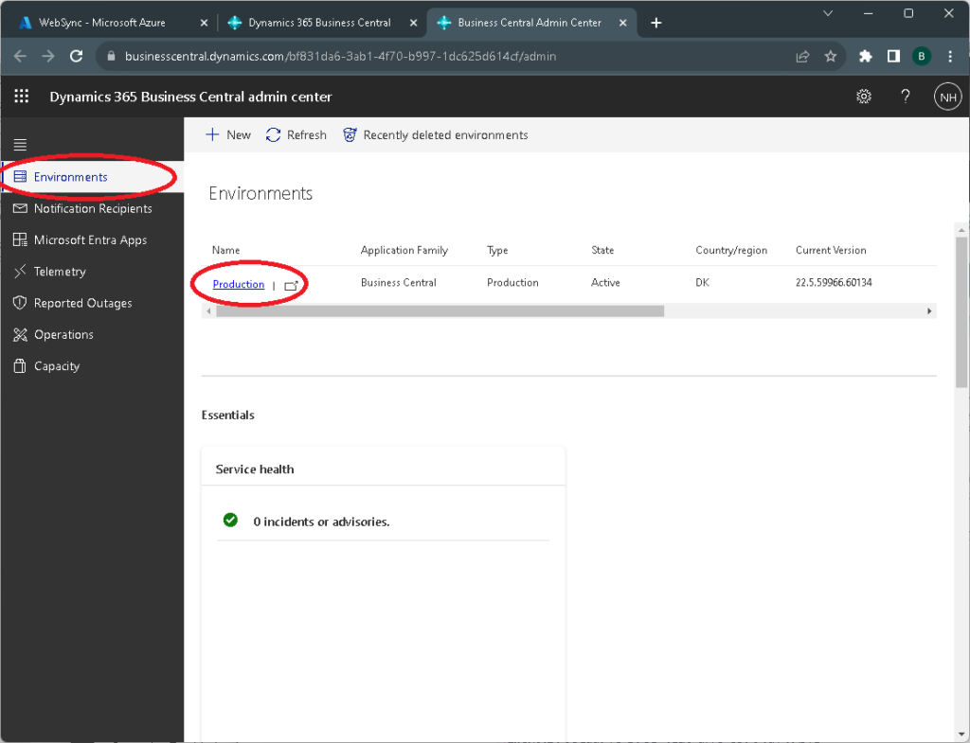Open the NH account menu
Image resolution: width=970 pixels, height=743 pixels.
[947, 97]
